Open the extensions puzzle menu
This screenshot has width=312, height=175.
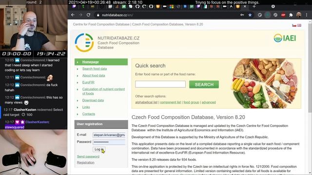point(291,15)
